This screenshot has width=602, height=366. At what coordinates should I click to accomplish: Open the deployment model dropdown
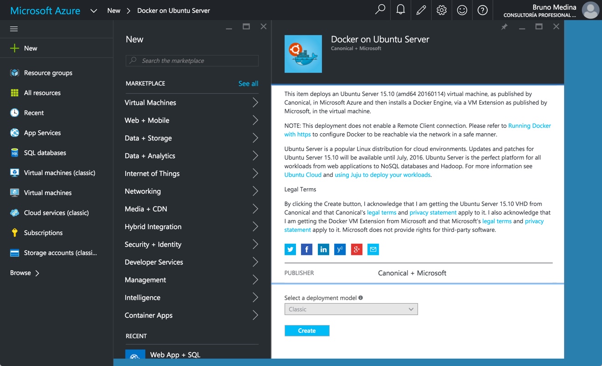click(x=351, y=309)
